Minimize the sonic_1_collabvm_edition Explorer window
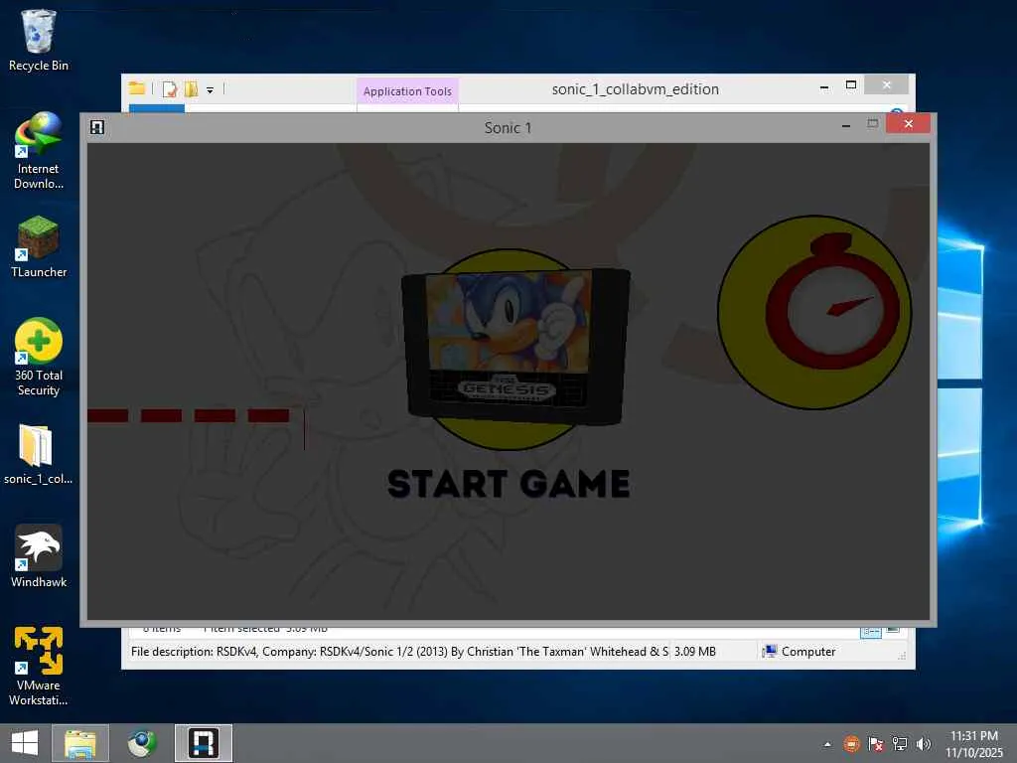 (x=823, y=87)
